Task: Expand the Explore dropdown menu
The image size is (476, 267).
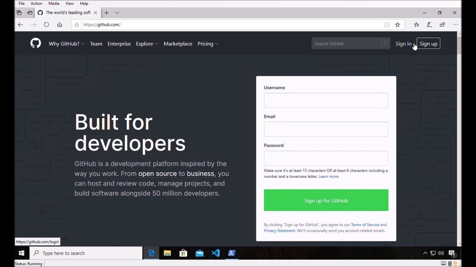Action: 147,44
